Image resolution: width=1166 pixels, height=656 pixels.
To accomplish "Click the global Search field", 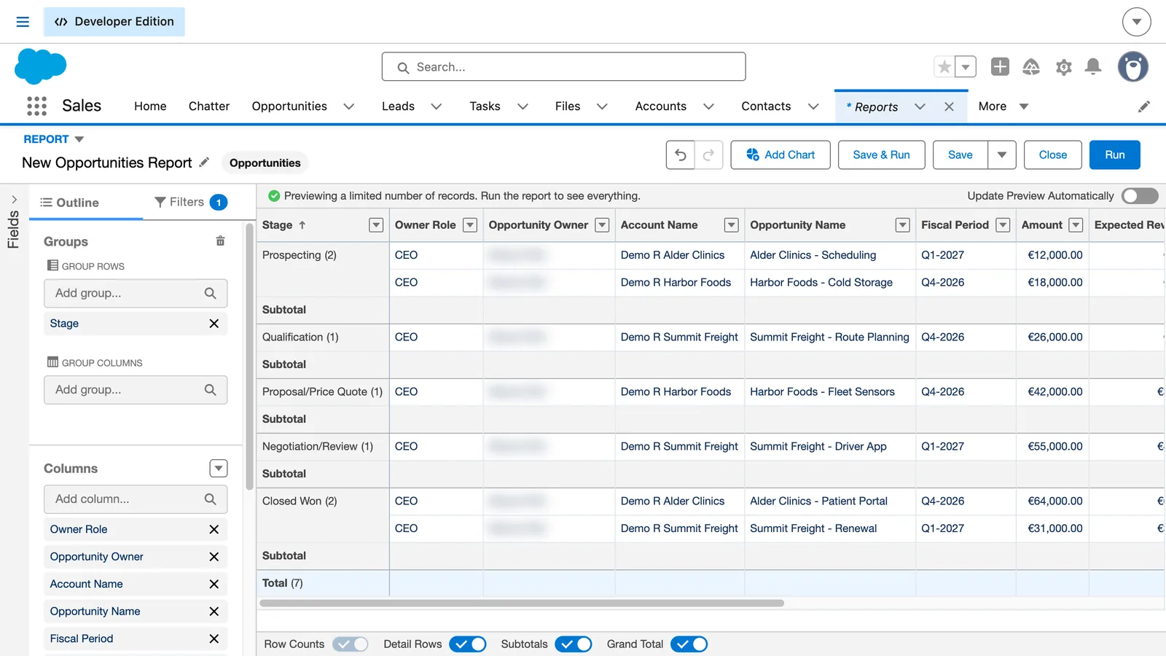I will tap(563, 67).
